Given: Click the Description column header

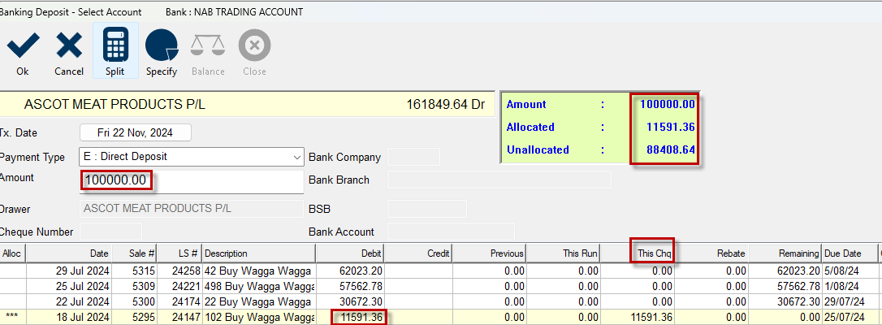Looking at the screenshot, I should (x=259, y=253).
